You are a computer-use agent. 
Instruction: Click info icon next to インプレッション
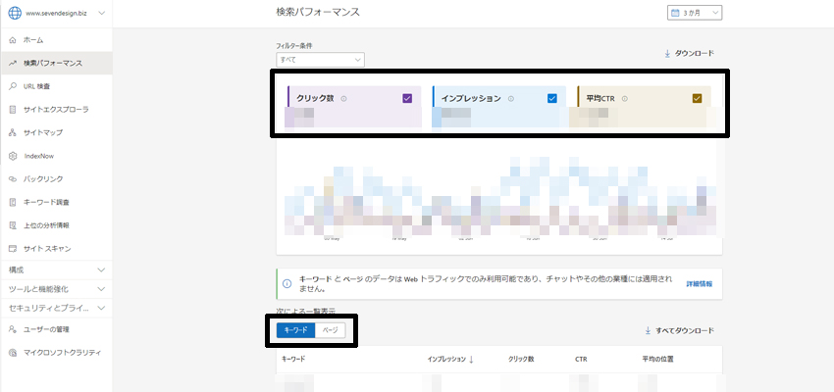pos(510,98)
